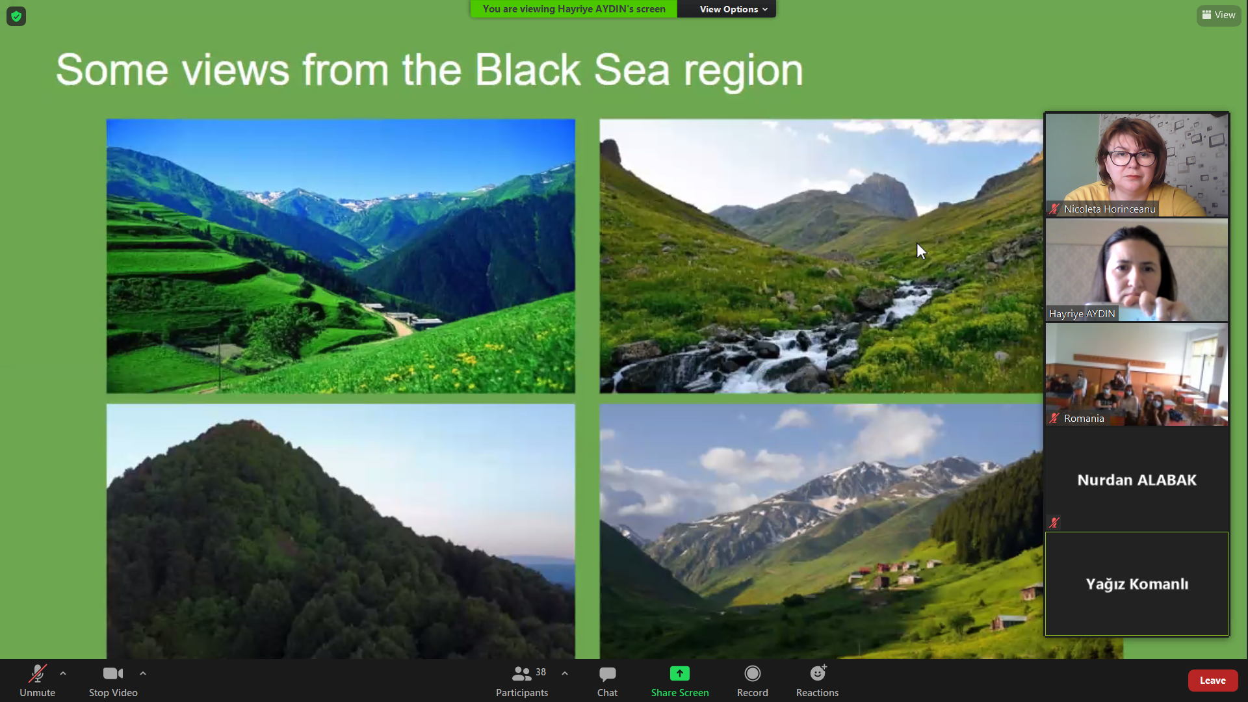Image resolution: width=1248 pixels, height=702 pixels.
Task: Expand the Participants options arrow
Action: pyautogui.click(x=565, y=673)
